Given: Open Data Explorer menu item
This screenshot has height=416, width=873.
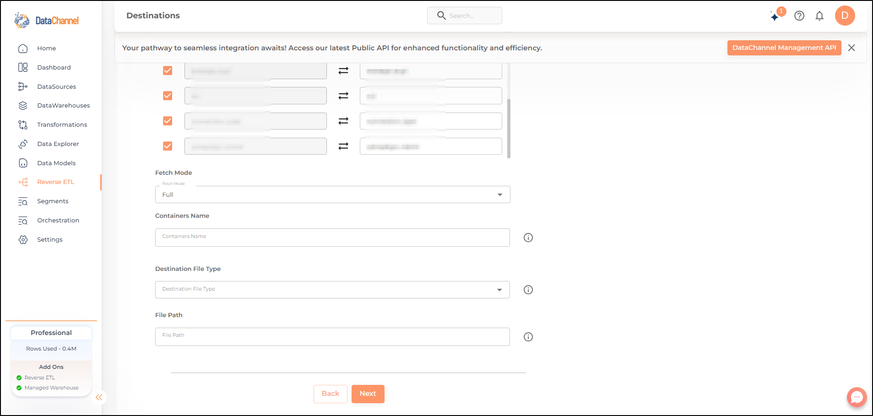Looking at the screenshot, I should 58,144.
